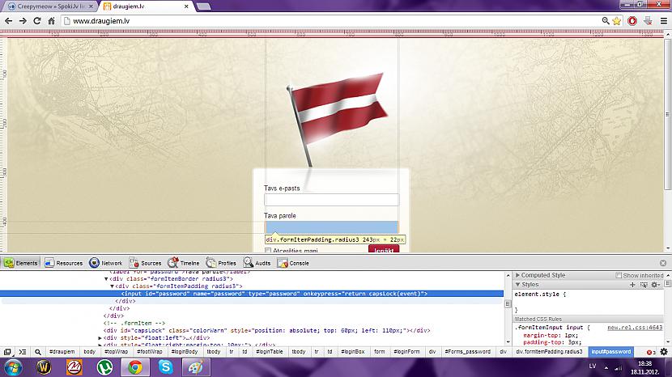This screenshot has height=377, width=672.
Task: Open the Windows Start menu
Action: tap(13, 367)
